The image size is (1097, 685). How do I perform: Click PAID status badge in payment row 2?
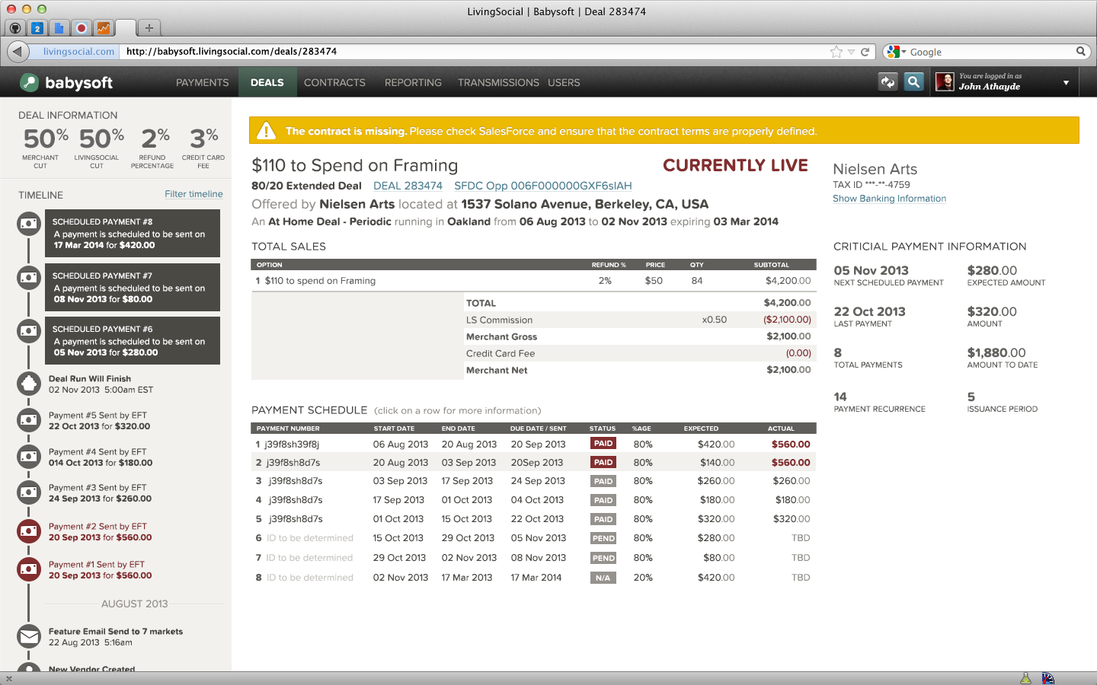603,463
